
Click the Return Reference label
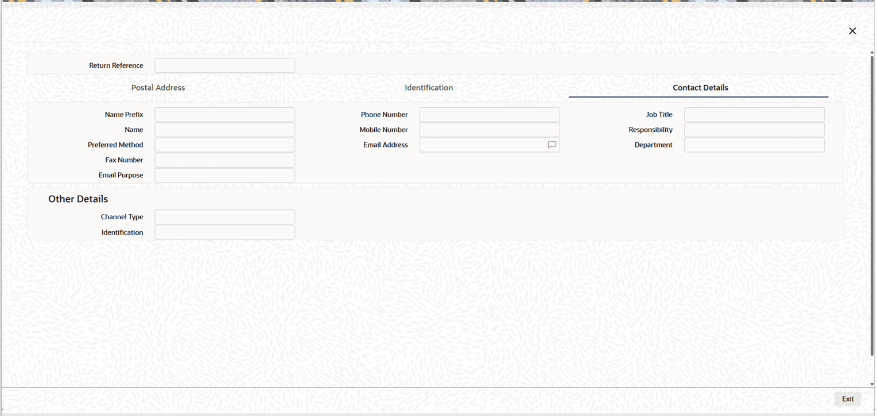116,65
